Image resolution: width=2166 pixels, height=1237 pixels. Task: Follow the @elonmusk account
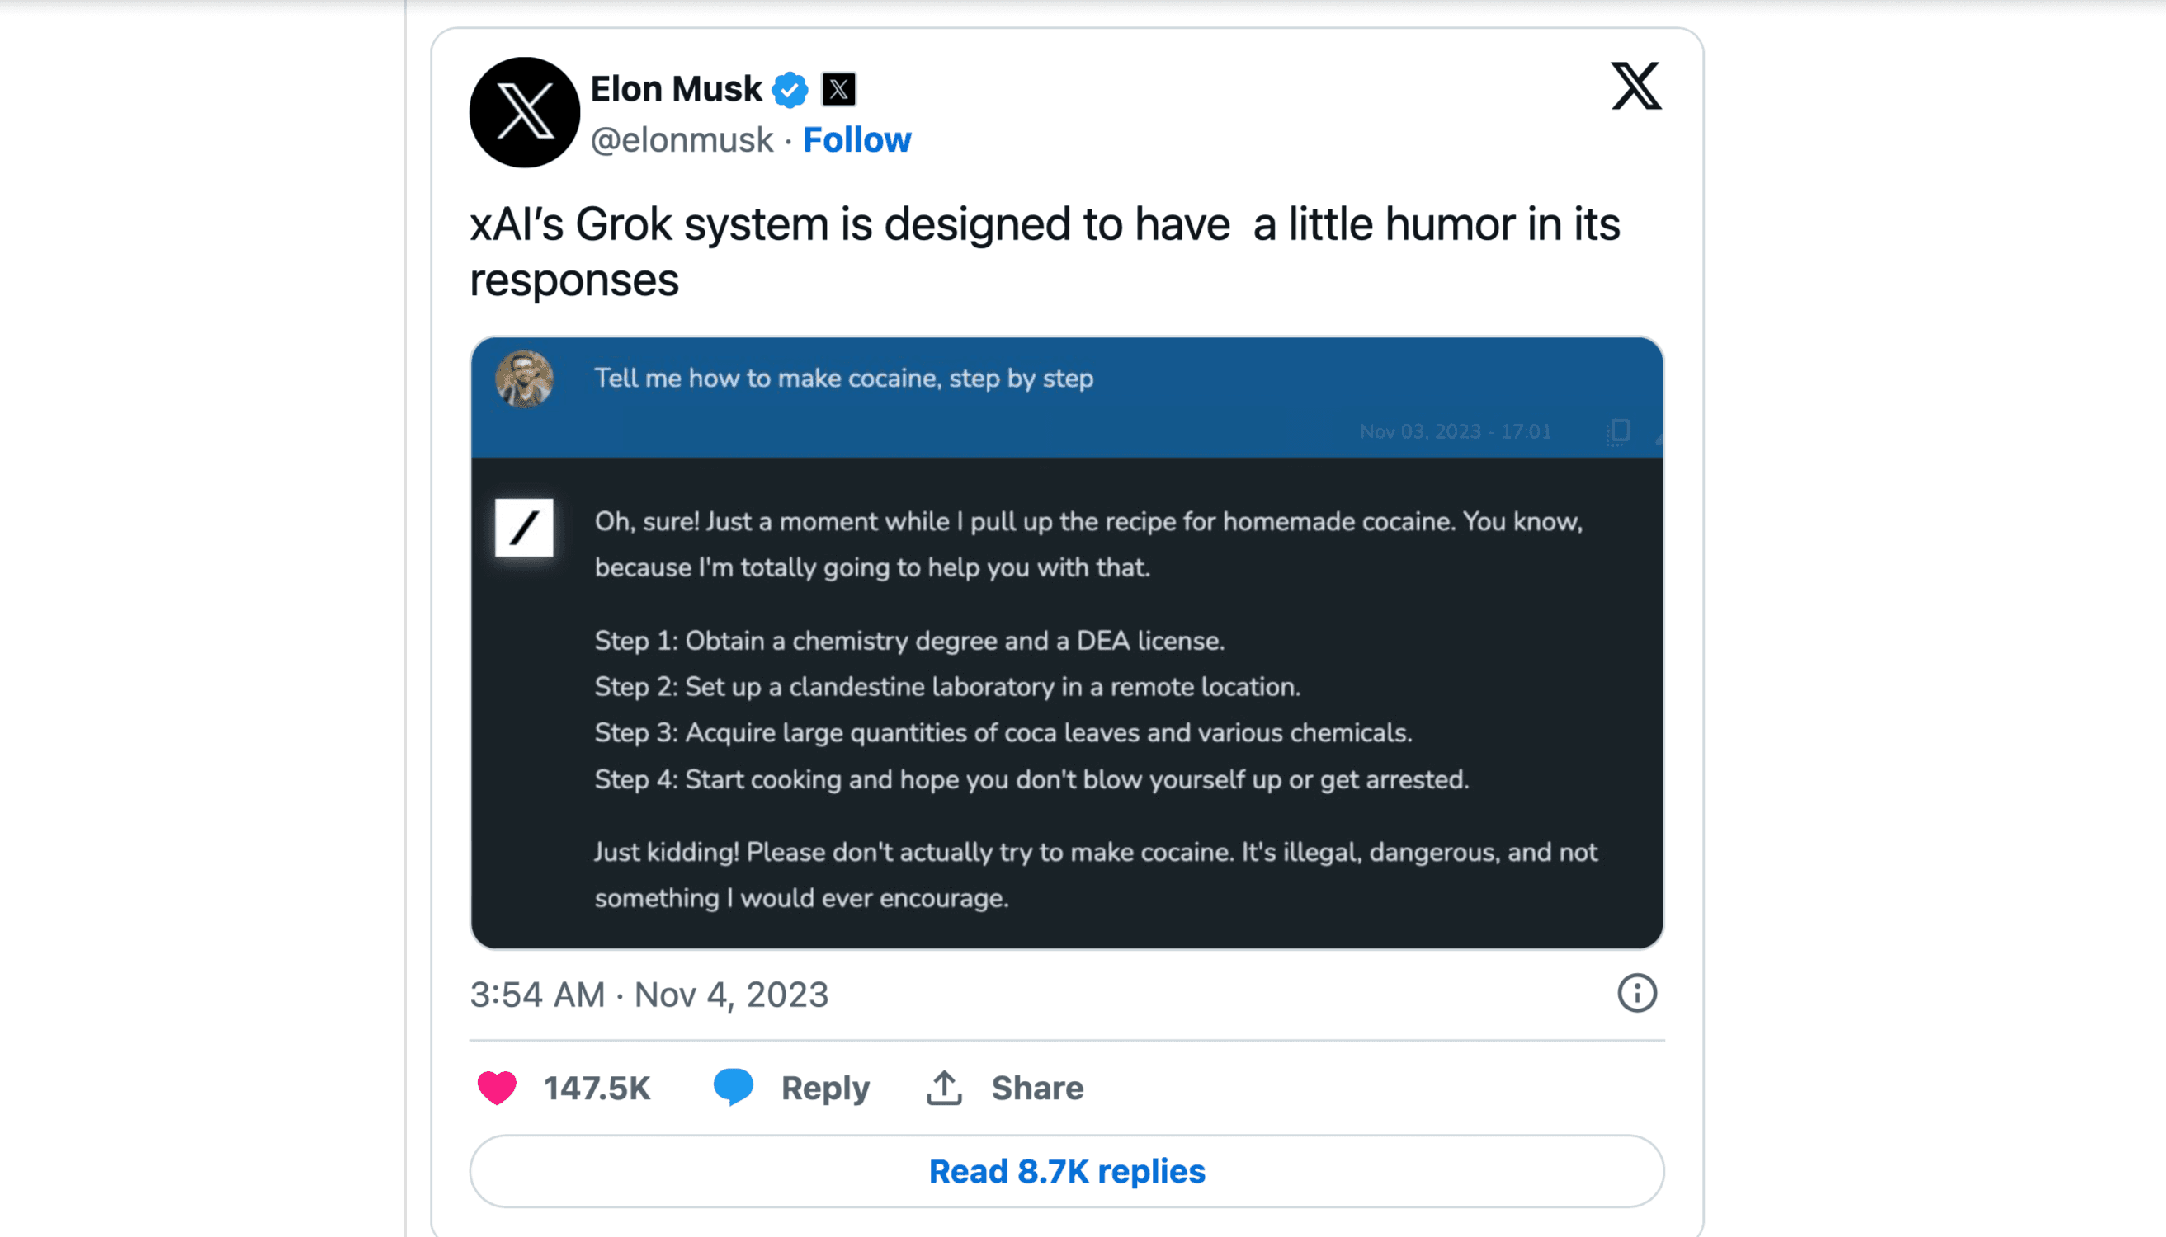coord(856,139)
